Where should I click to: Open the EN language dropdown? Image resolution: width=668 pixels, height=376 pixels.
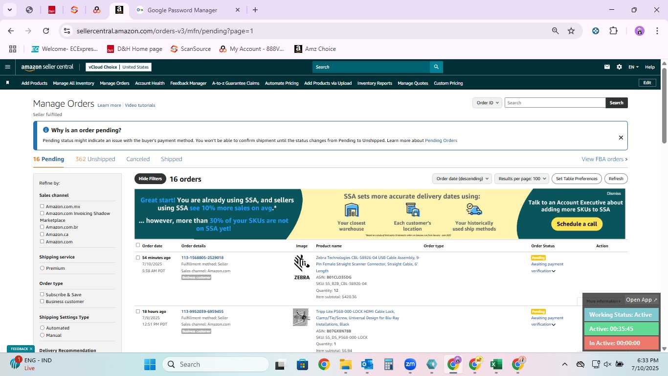click(x=634, y=67)
